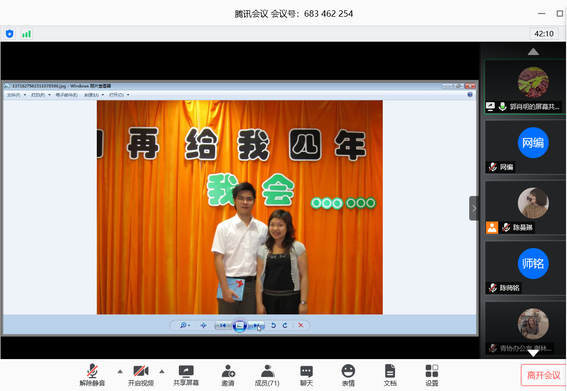Leave the meeting (离开会议)
The width and height of the screenshot is (567, 391).
[x=543, y=375]
